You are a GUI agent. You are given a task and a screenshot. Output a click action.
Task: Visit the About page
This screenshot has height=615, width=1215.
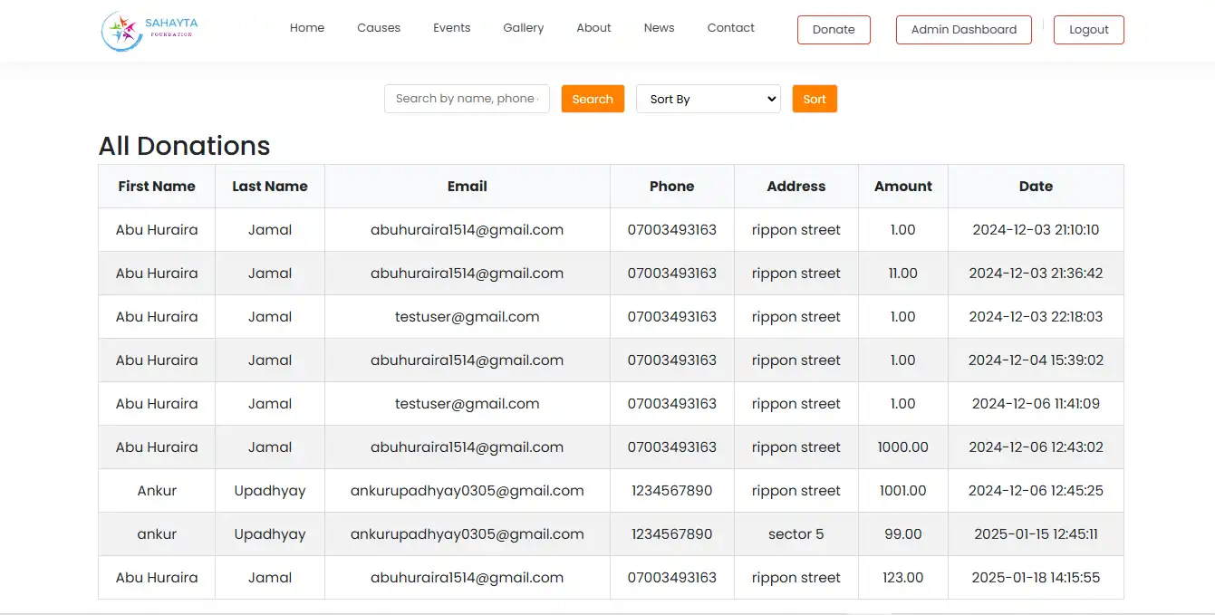(593, 28)
